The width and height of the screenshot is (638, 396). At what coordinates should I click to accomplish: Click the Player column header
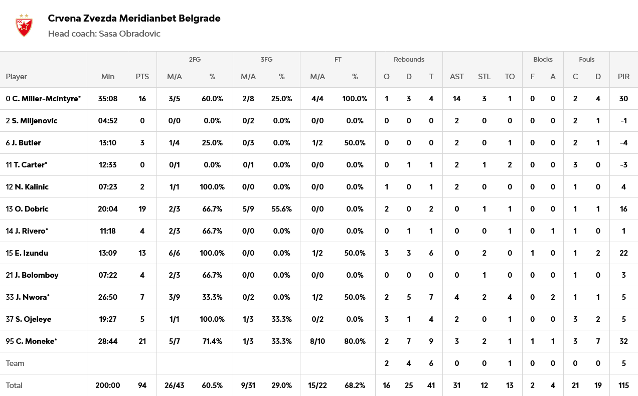click(17, 77)
